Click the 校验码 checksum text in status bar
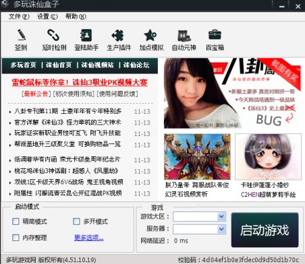The image size is (305, 264). (x=238, y=260)
